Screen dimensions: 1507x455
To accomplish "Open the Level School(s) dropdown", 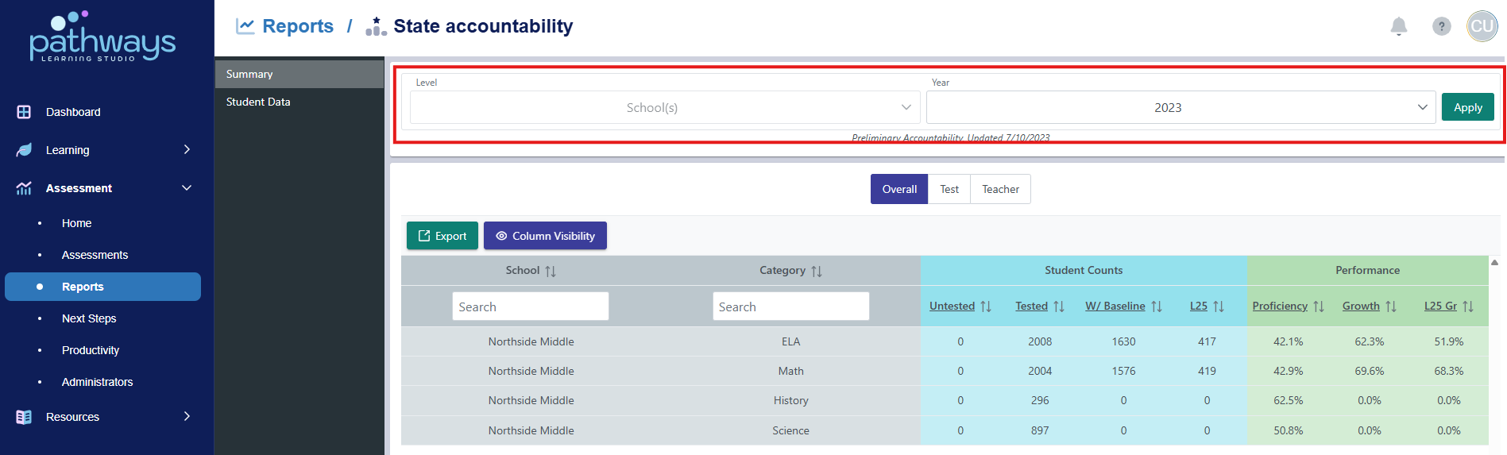I will (665, 107).
